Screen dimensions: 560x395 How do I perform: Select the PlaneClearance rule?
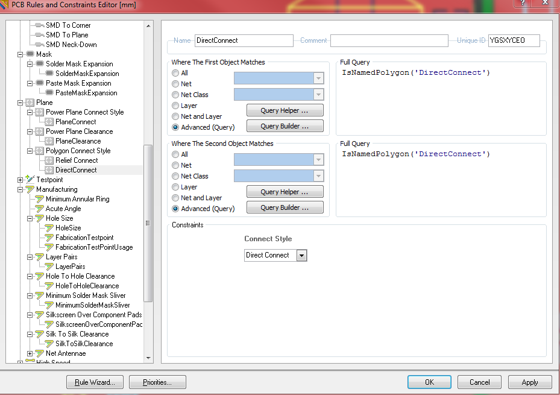pyautogui.click(x=78, y=141)
